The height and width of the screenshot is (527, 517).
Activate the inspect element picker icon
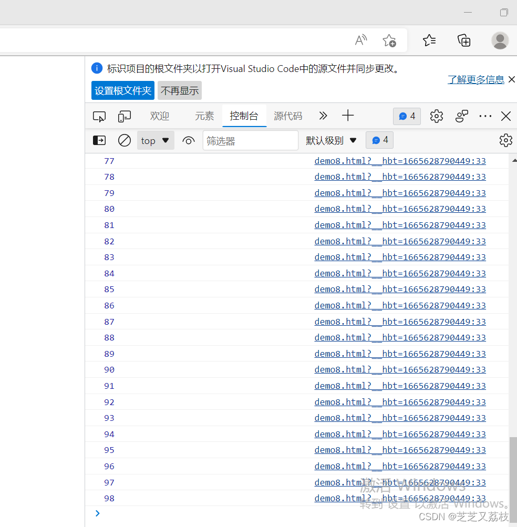click(x=99, y=116)
